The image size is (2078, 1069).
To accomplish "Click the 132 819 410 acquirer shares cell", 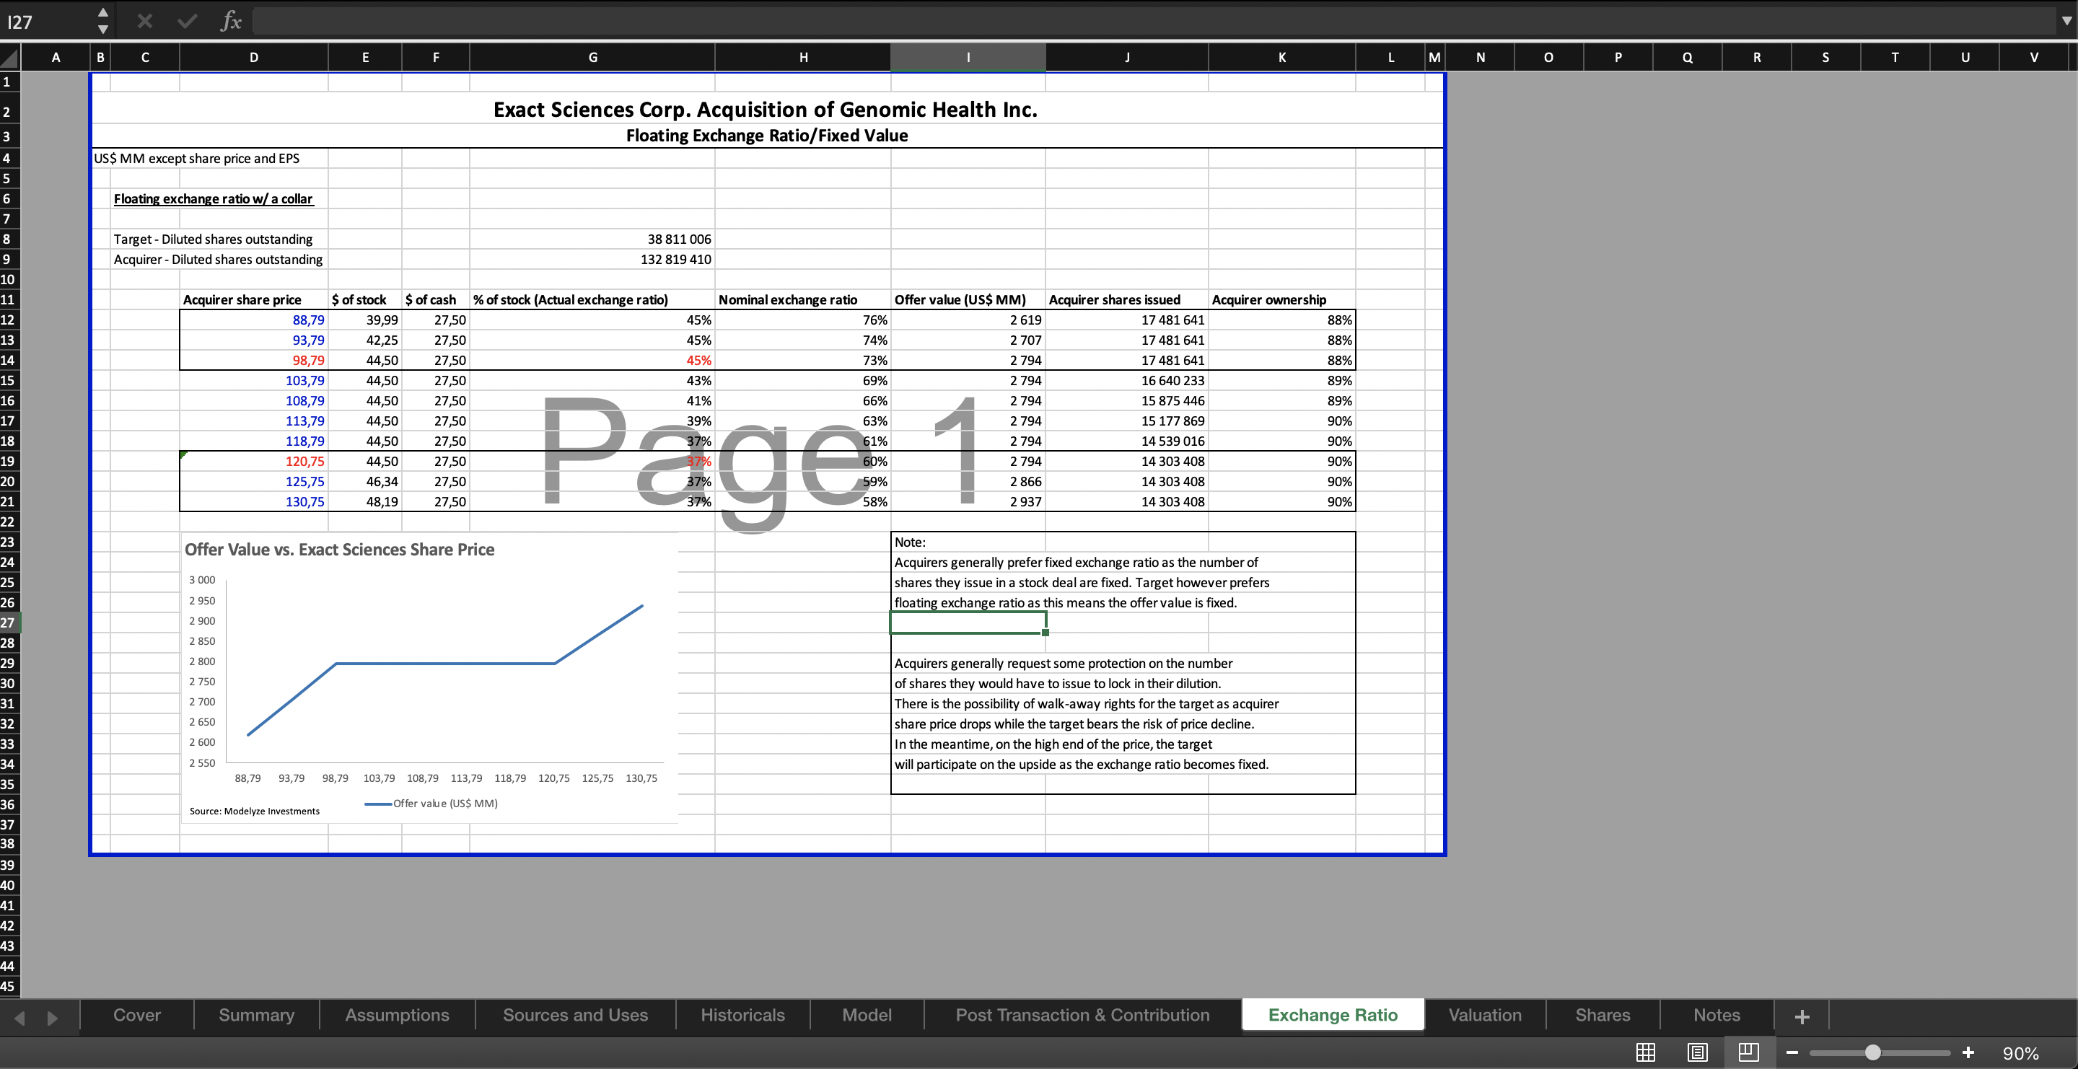I will point(592,260).
